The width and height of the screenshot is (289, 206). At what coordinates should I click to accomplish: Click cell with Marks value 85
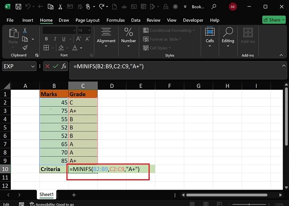click(x=54, y=161)
